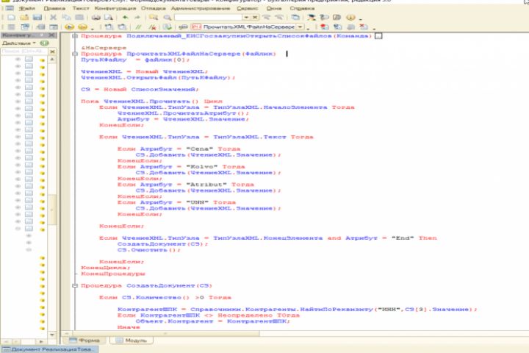This screenshot has width=529, height=353.
Task: Click line "СЗ = Новый СписокЗначений;"
Action: pos(140,89)
